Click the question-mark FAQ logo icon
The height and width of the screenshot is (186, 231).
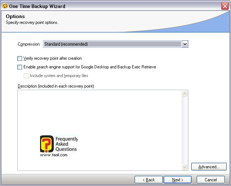click(x=47, y=144)
